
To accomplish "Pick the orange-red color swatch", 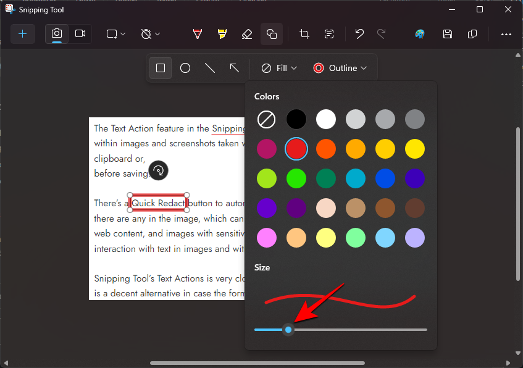I will tap(326, 149).
